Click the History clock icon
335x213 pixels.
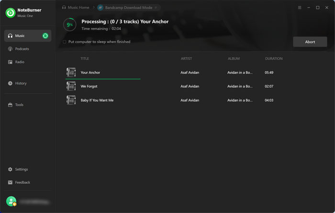click(10, 83)
